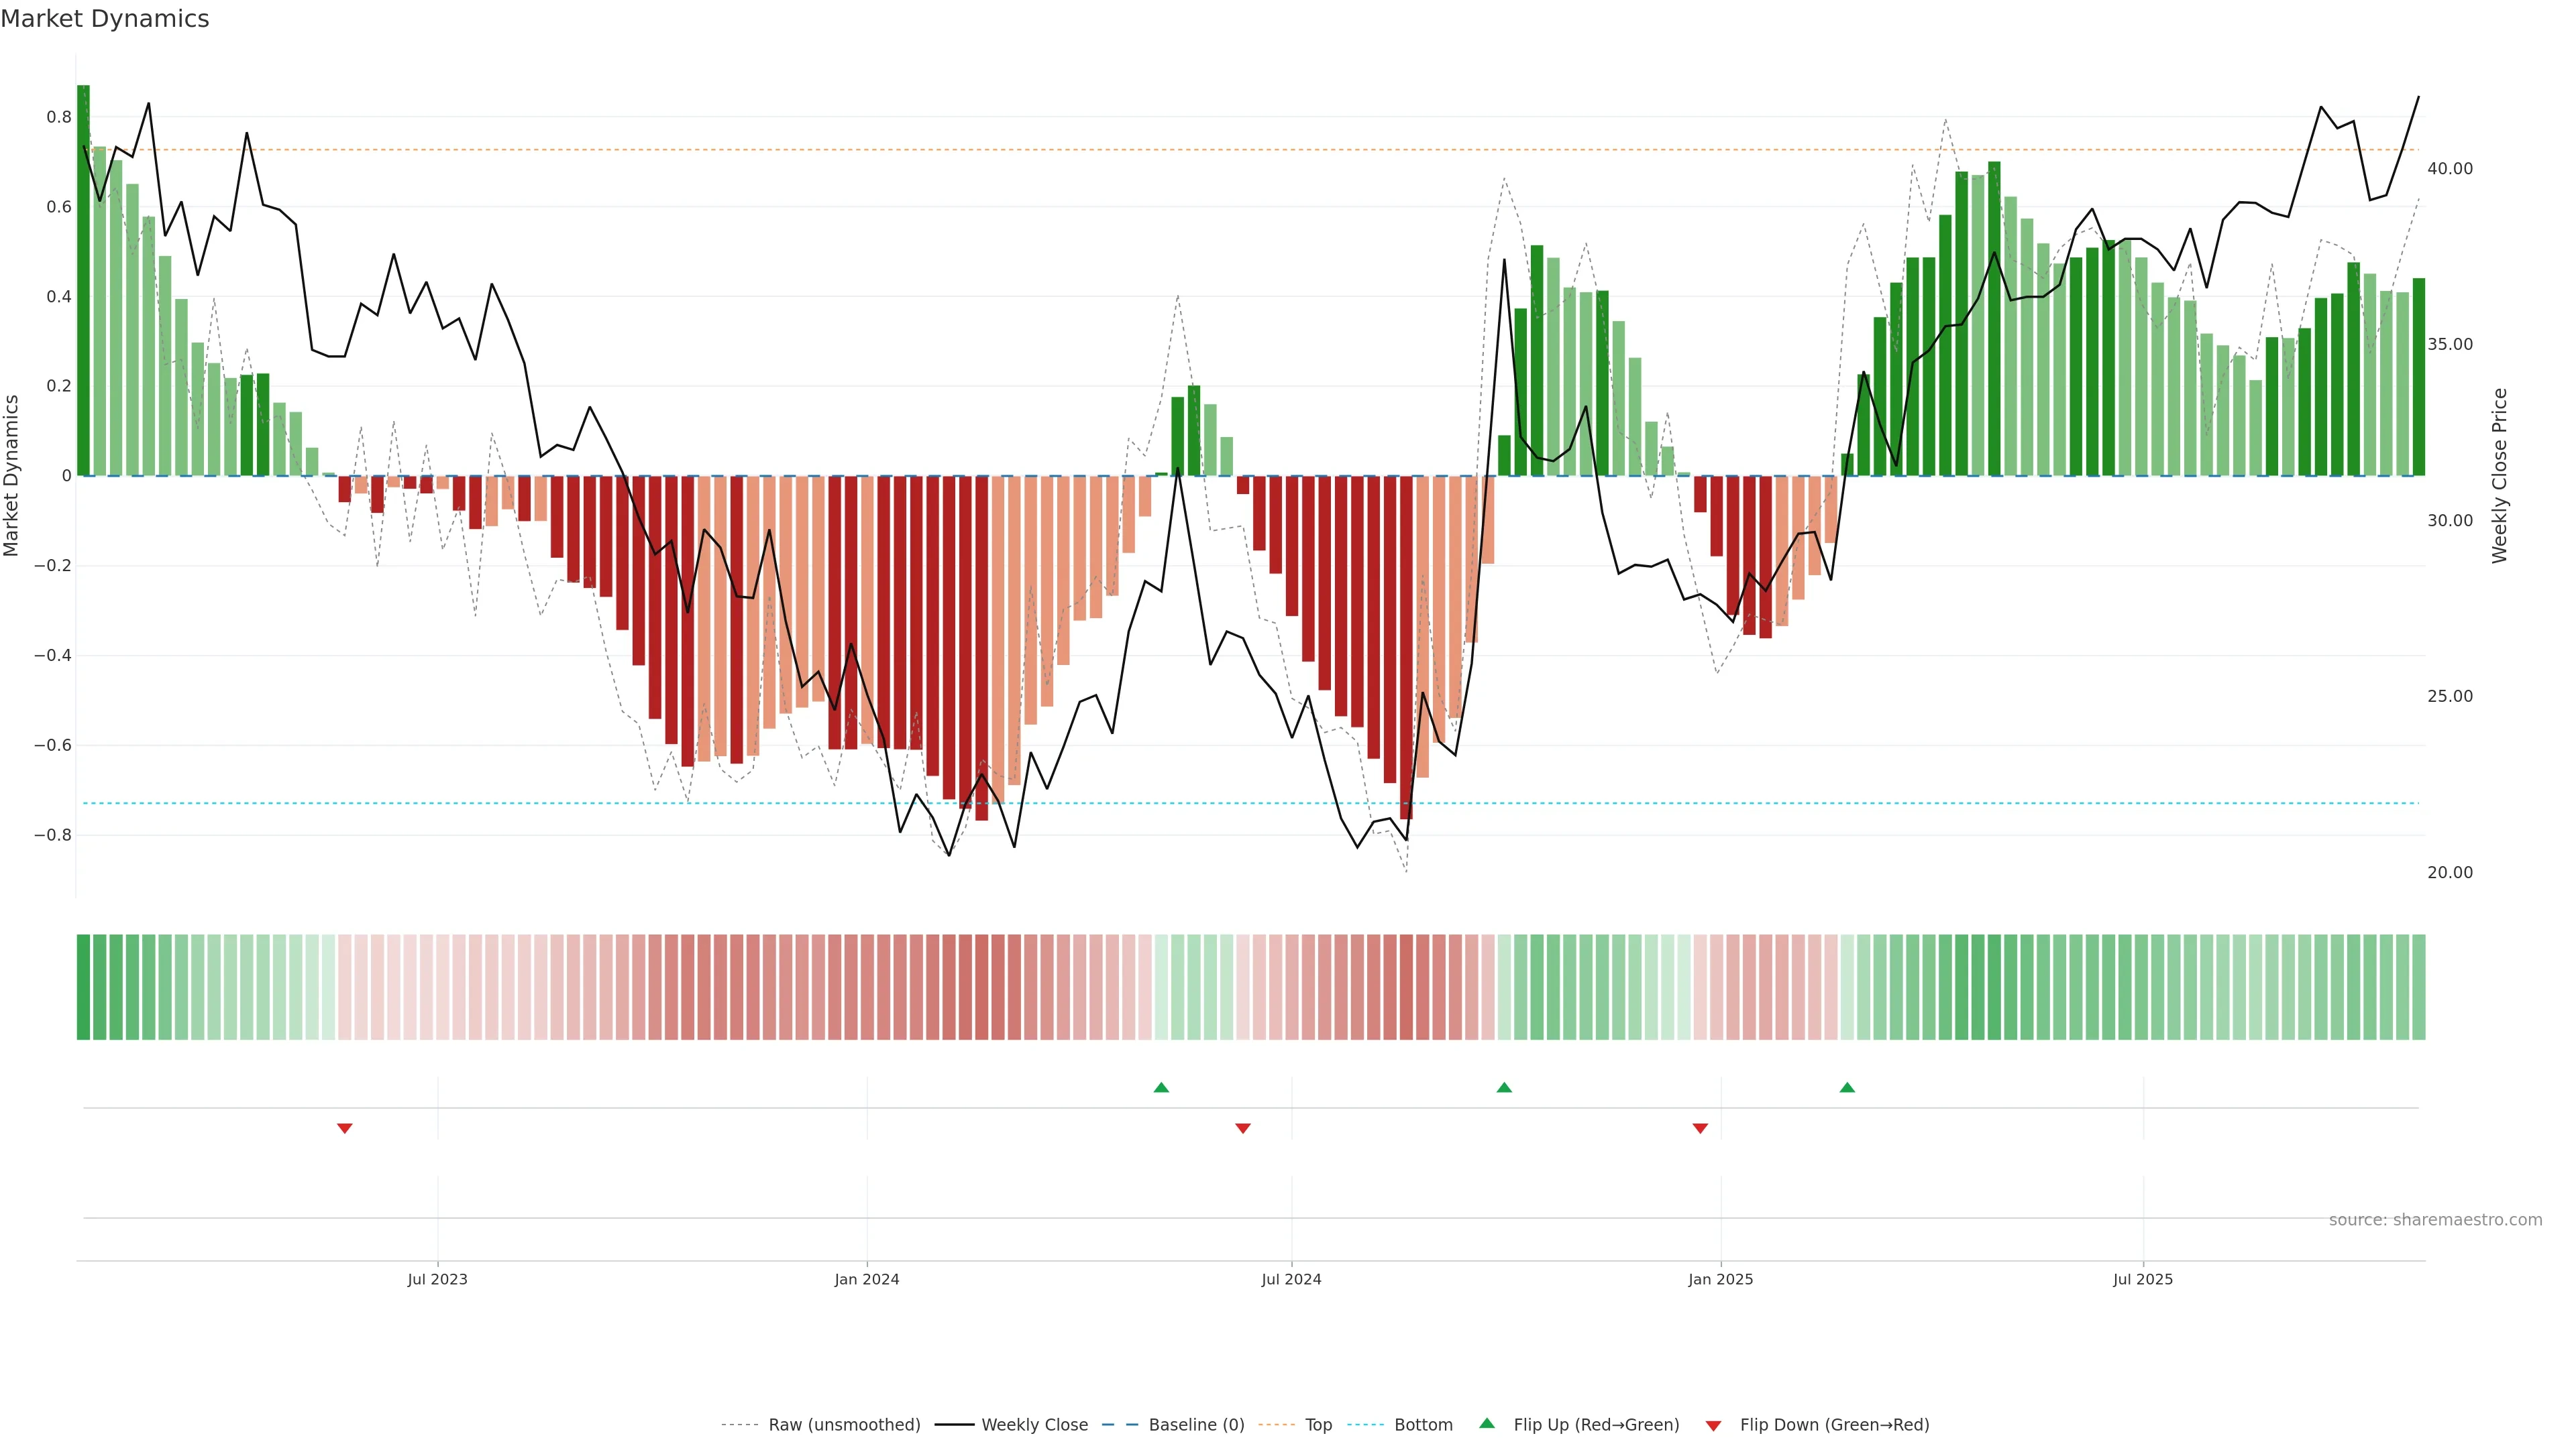
Task: Click the first red flip-down triangle marker
Action: [345, 1128]
